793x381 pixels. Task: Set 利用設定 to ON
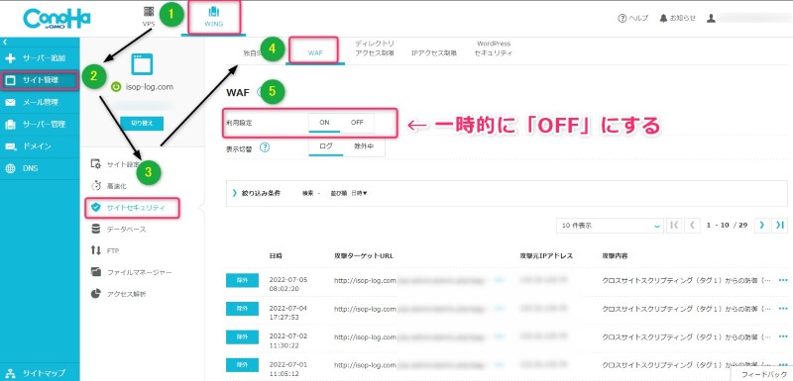[325, 123]
